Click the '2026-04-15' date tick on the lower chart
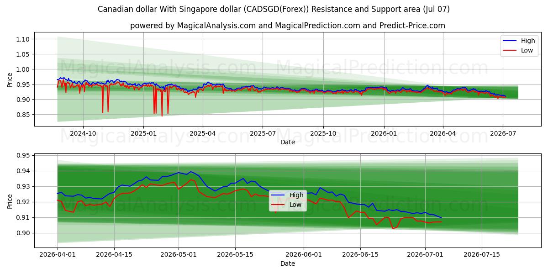 coord(114,256)
